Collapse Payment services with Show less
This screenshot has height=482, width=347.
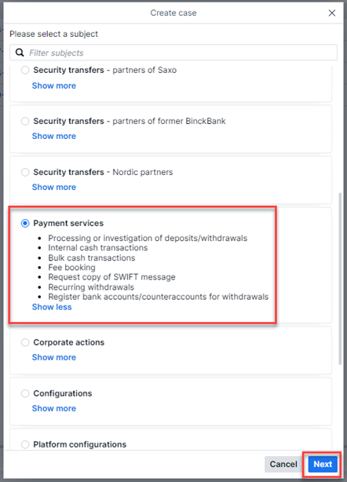[52, 307]
